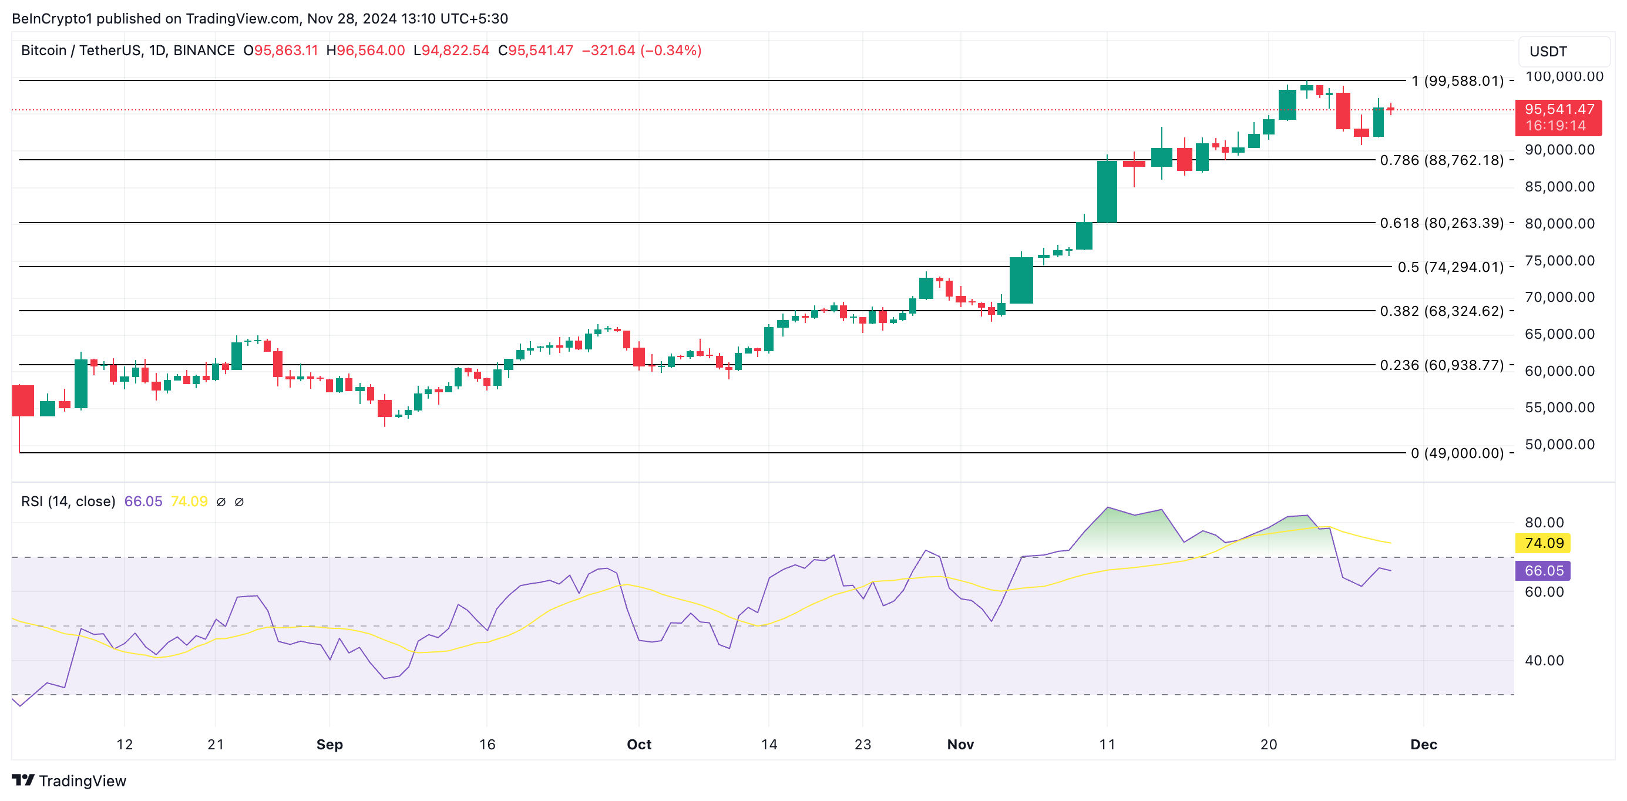Click the 80,000.00 price axis label
The width and height of the screenshot is (1627, 801).
(1559, 223)
